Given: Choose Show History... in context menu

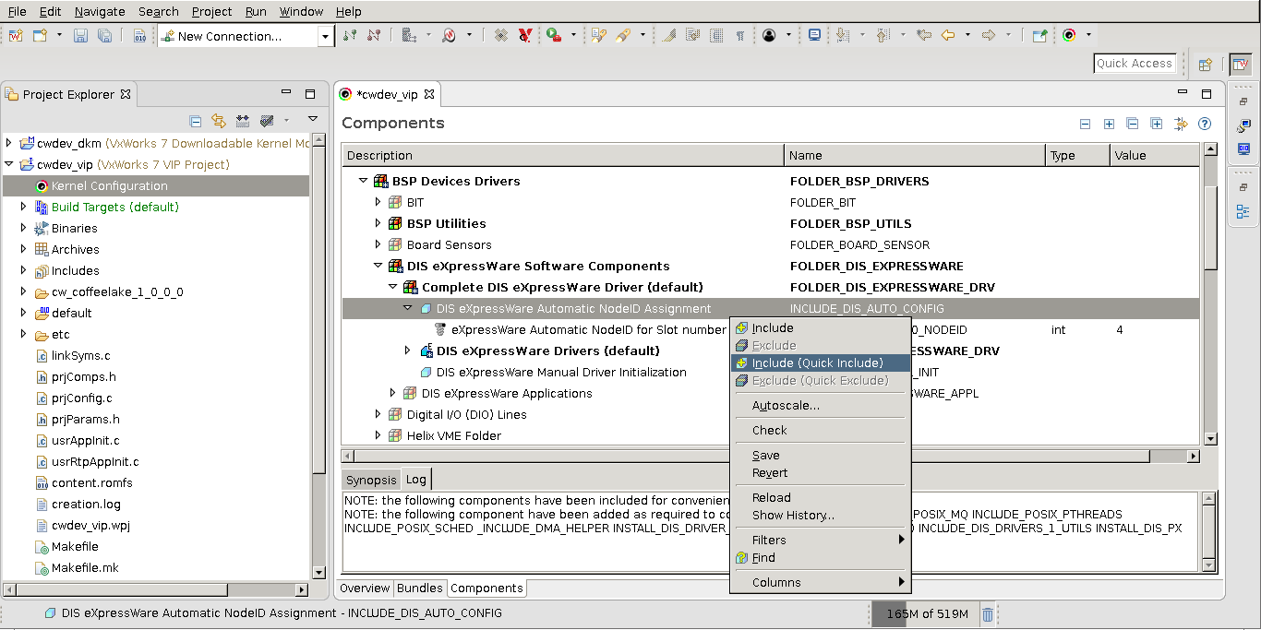Looking at the screenshot, I should coord(820,515).
